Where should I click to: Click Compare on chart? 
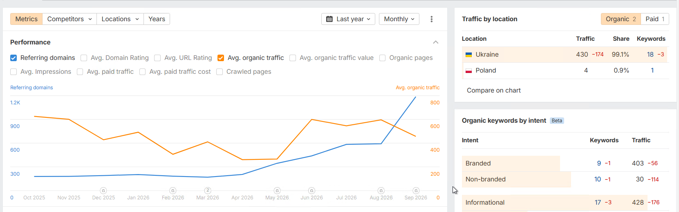coord(494,91)
